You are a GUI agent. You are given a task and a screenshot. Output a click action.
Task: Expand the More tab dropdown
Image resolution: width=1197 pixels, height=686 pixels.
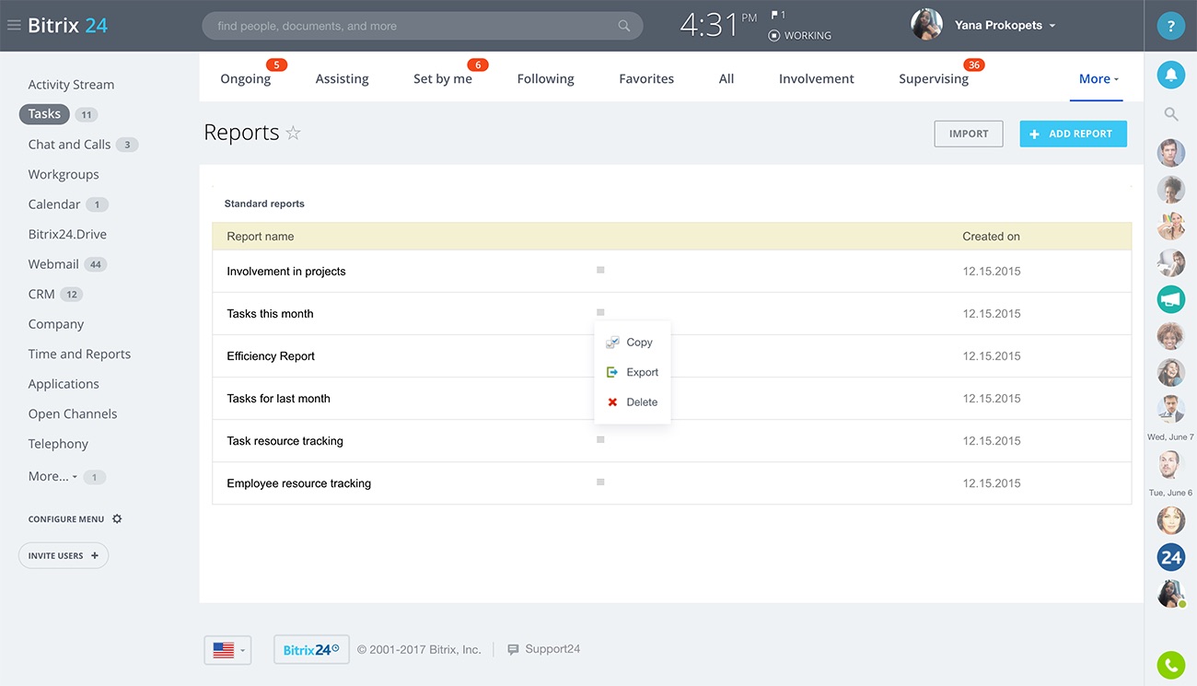pyautogui.click(x=1098, y=79)
